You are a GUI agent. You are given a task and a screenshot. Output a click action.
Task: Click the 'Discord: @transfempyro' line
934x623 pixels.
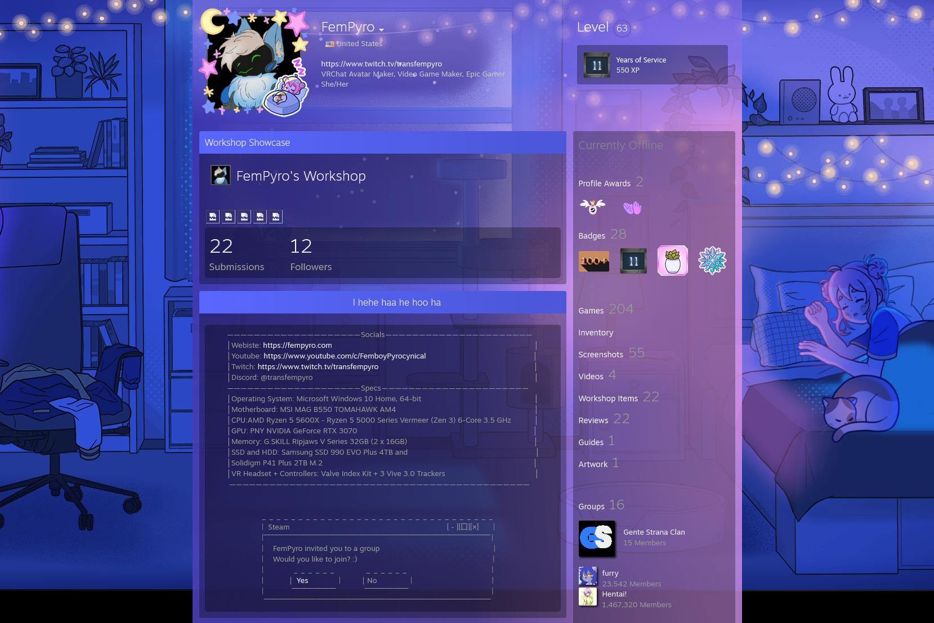coord(272,378)
